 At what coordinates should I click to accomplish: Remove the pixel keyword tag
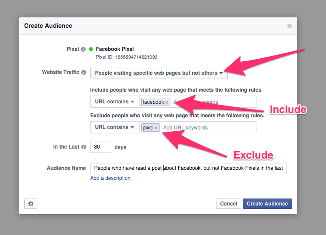[156, 128]
